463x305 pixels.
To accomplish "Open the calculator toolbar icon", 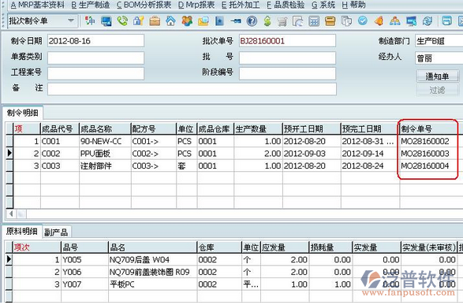I will pyautogui.click(x=314, y=21).
